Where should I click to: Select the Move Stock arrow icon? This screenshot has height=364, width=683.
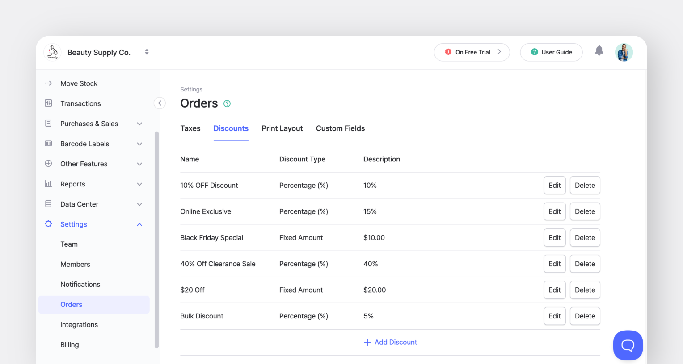[x=48, y=83]
